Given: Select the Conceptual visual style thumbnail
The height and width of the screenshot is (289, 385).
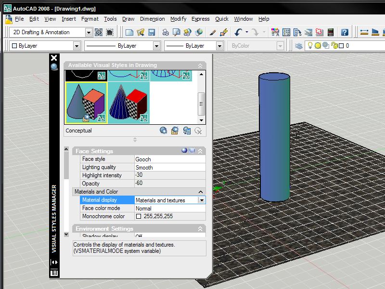Looking at the screenshot, I should [x=86, y=103].
